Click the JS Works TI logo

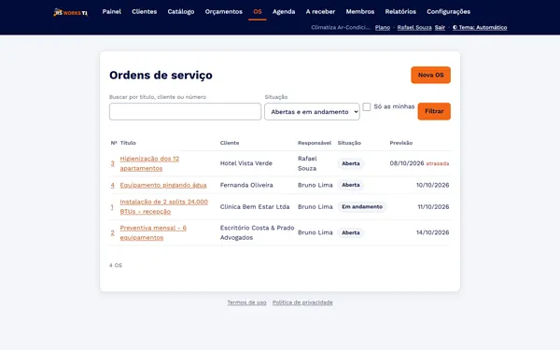(70, 12)
